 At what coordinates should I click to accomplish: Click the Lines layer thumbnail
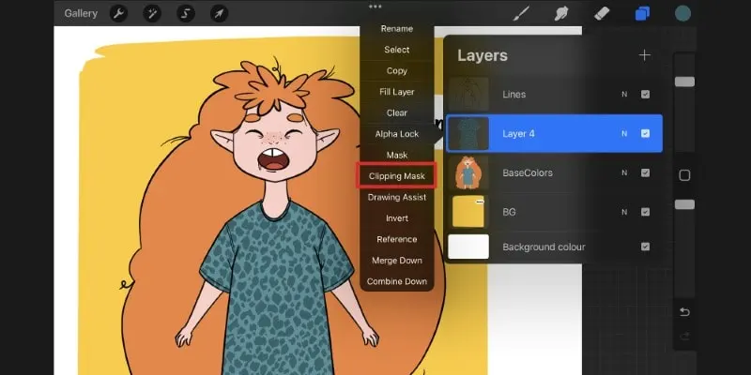pos(468,95)
